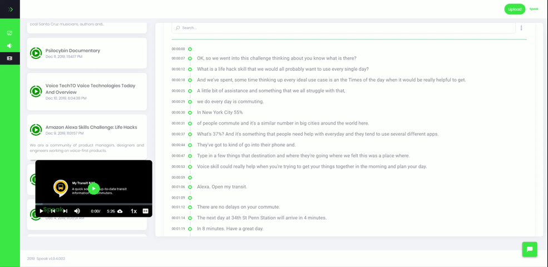Jump to the 00:00:18 timeline marker

[x=190, y=80]
